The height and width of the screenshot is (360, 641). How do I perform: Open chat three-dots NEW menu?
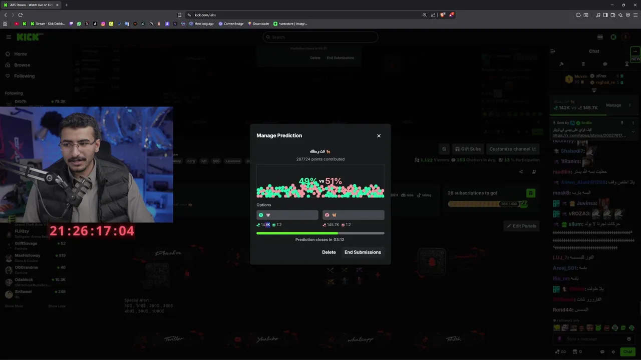point(635,51)
